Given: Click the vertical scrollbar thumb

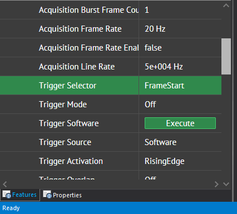Looking at the screenshot, I should click(x=226, y=56).
